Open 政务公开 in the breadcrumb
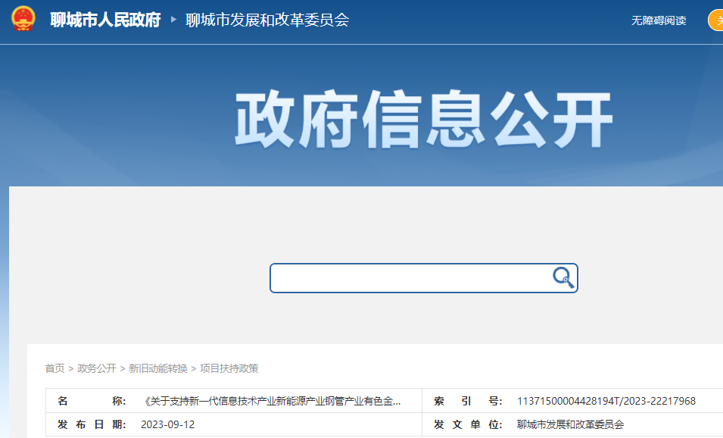The height and width of the screenshot is (438, 723). click(x=97, y=368)
